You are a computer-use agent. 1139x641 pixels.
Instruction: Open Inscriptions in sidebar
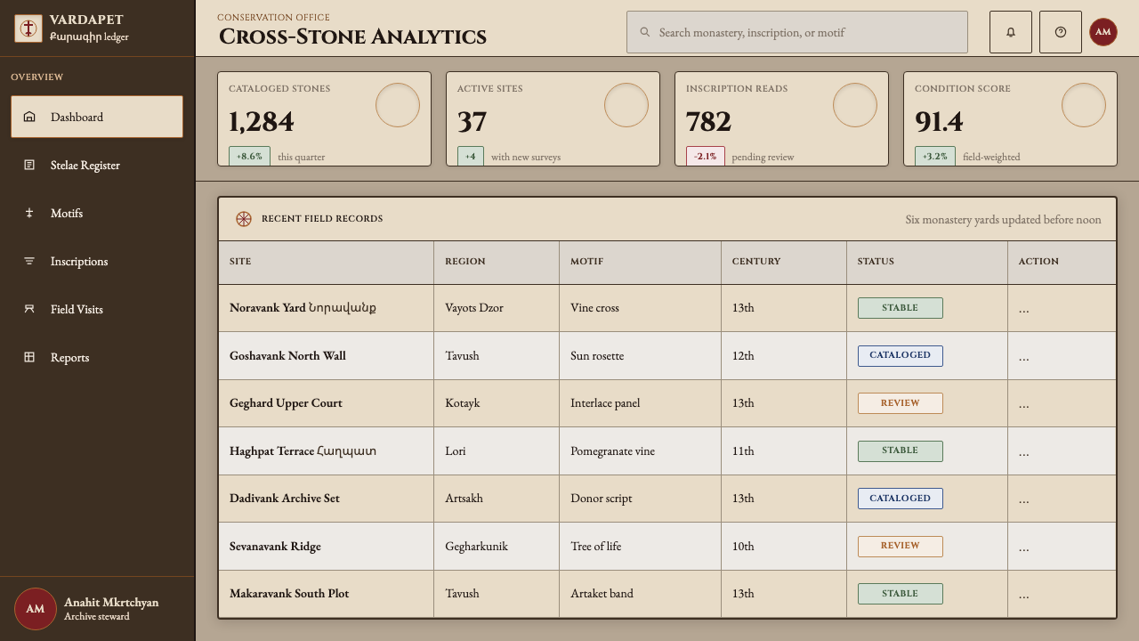(x=97, y=261)
